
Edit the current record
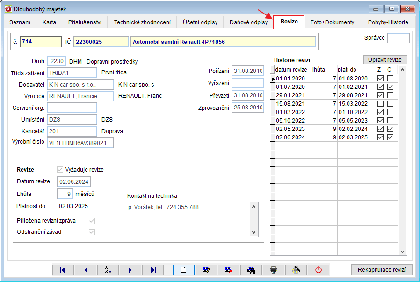click(206, 270)
